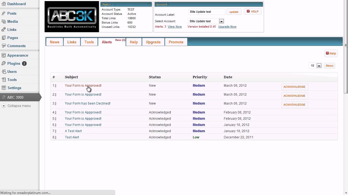Click Collapse menu text
Image resolution: width=348 pixels, height=195 pixels.
[x=19, y=106]
